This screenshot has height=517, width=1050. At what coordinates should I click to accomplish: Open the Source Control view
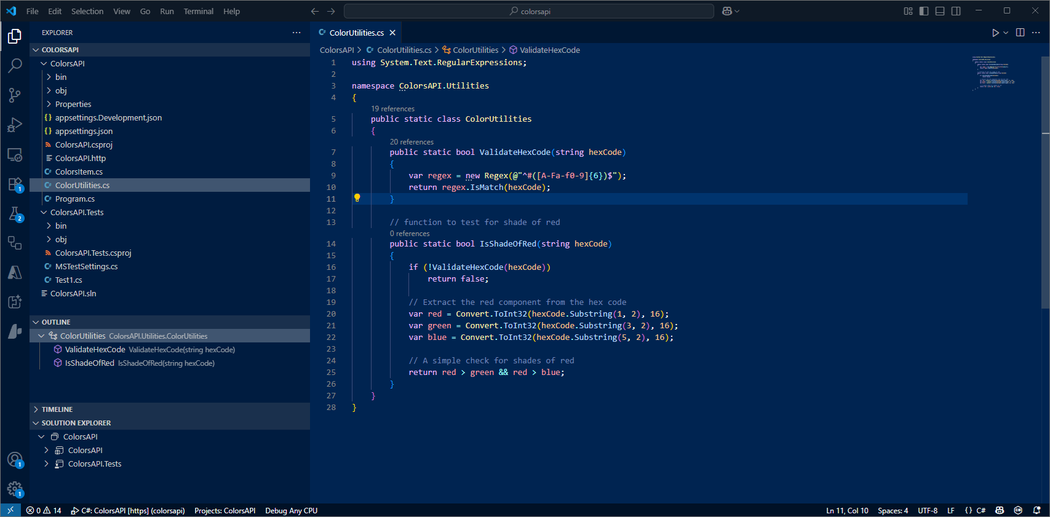pos(15,95)
